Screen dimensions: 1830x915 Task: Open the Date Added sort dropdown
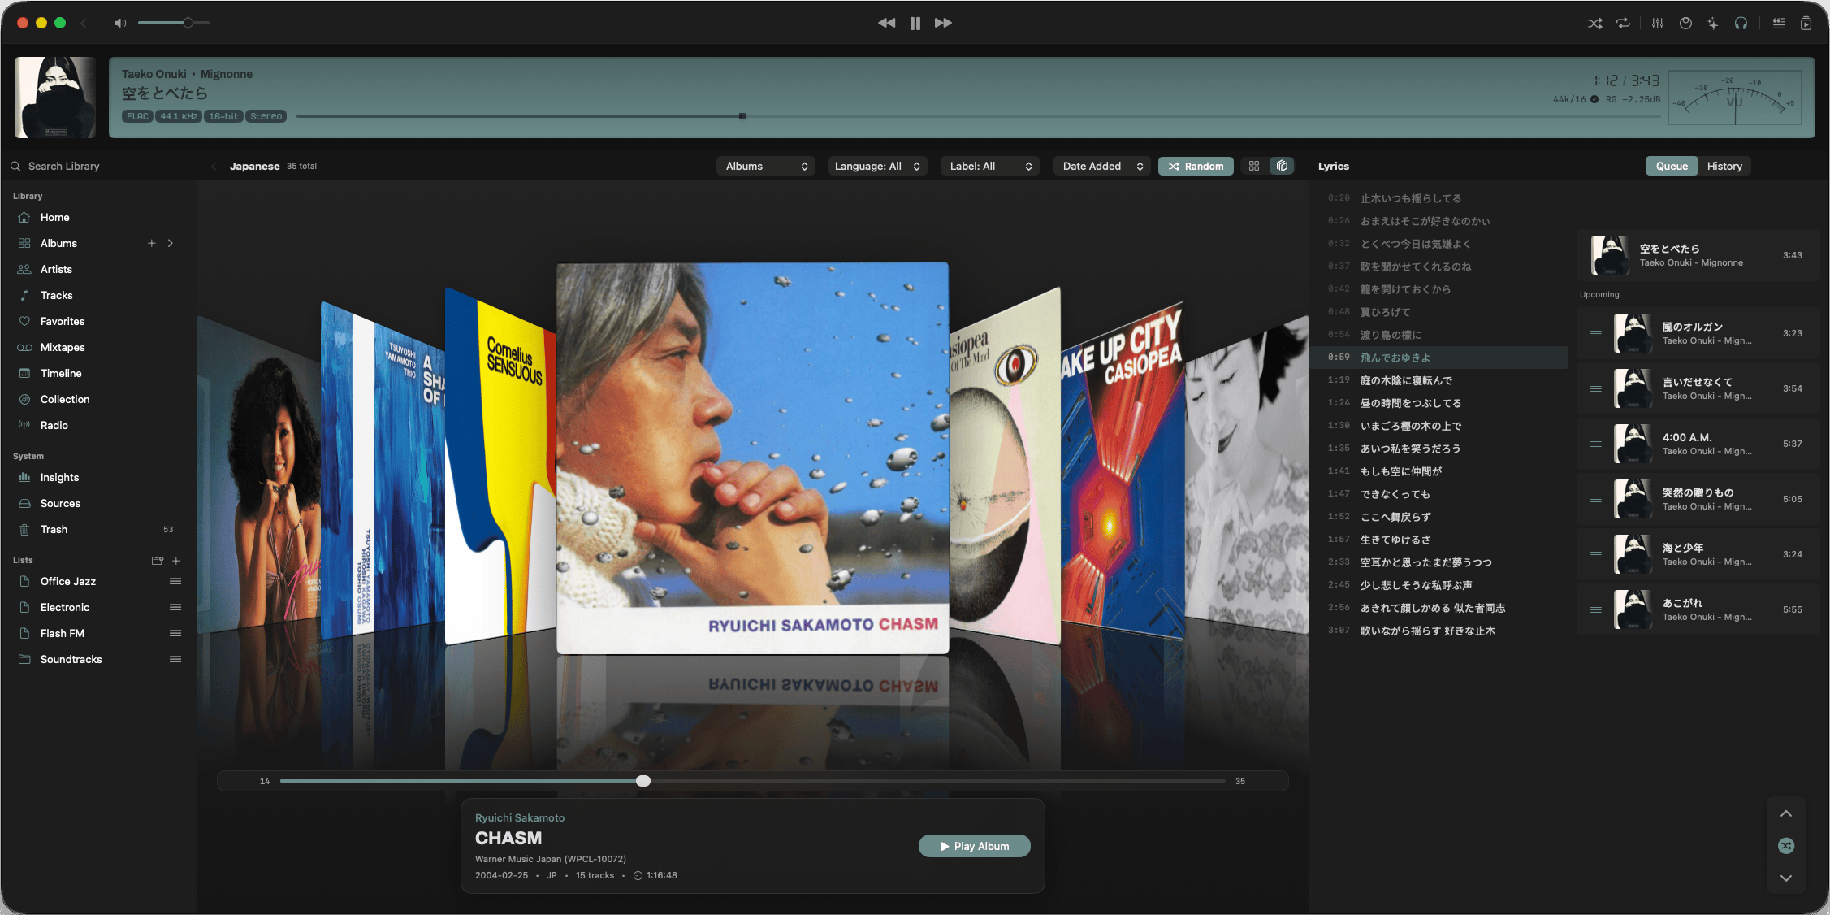coord(1102,166)
